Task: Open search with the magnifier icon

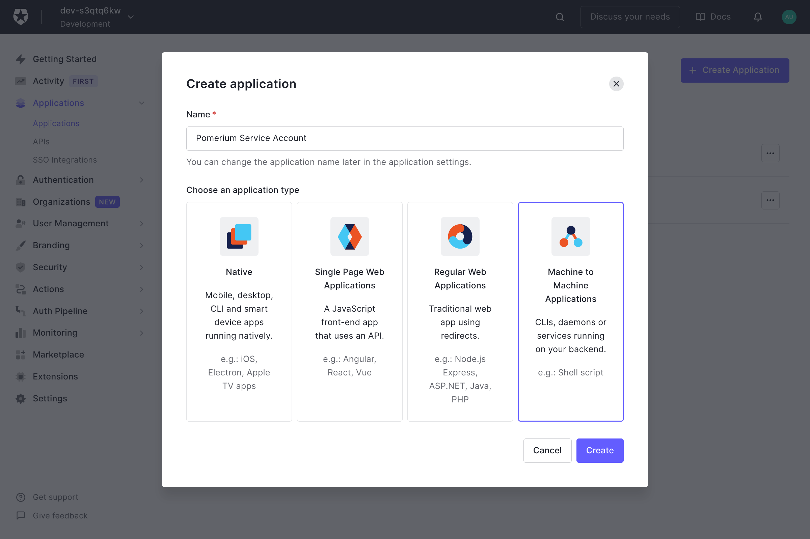Action: pos(560,17)
